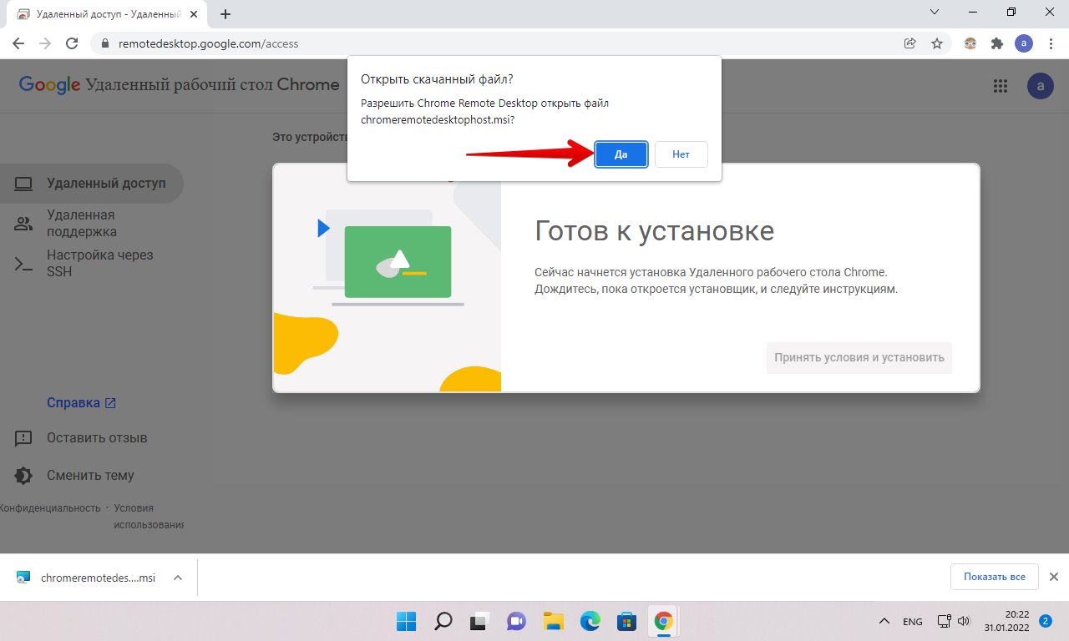Image resolution: width=1069 pixels, height=641 pixels.
Task: Expand the download item chevron menu
Action: coord(177,578)
